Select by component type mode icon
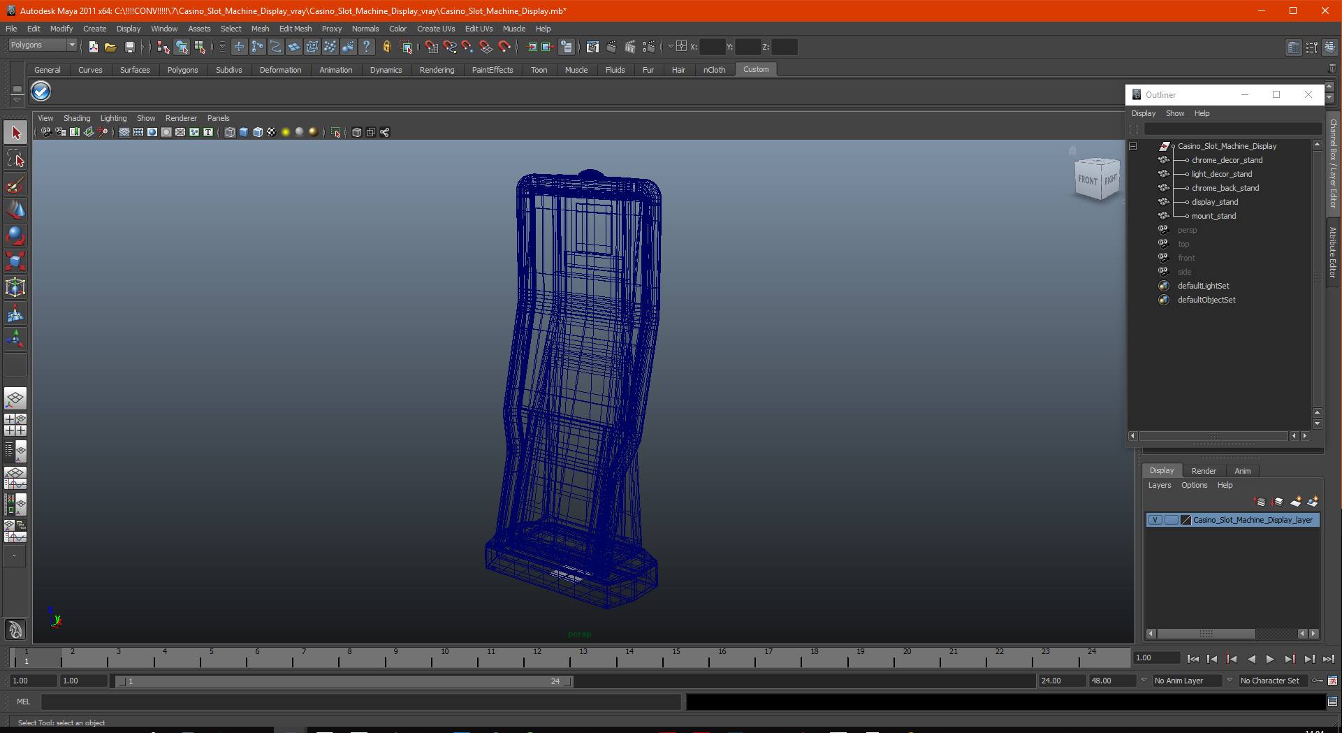This screenshot has width=1342, height=733. click(x=200, y=47)
